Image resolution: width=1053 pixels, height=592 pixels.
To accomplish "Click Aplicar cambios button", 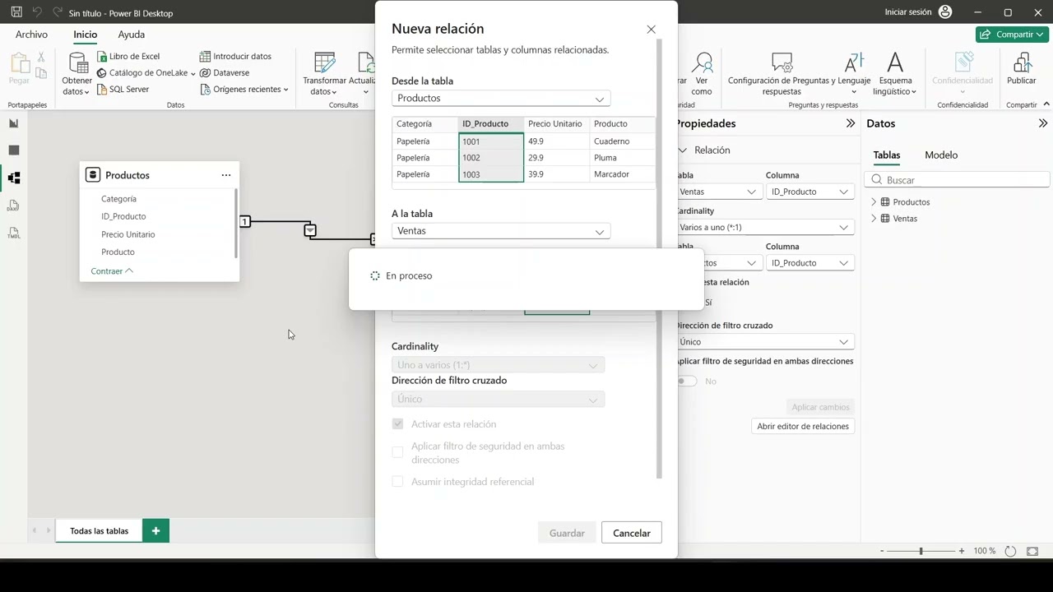I will pos(820,407).
